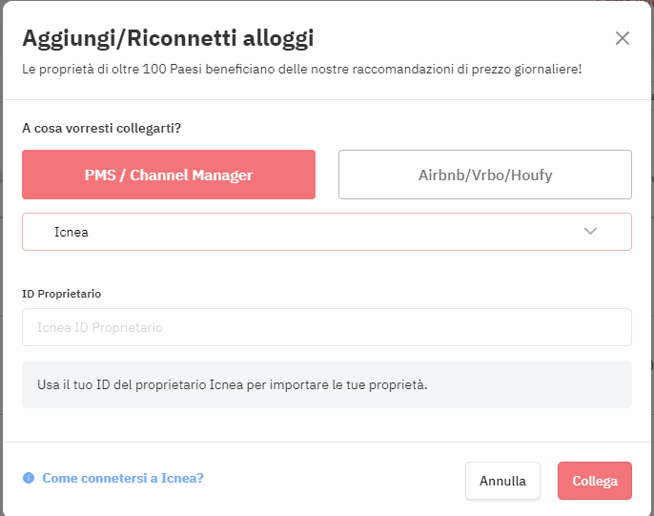Click the chevron arrow in the Icnea selector

590,231
